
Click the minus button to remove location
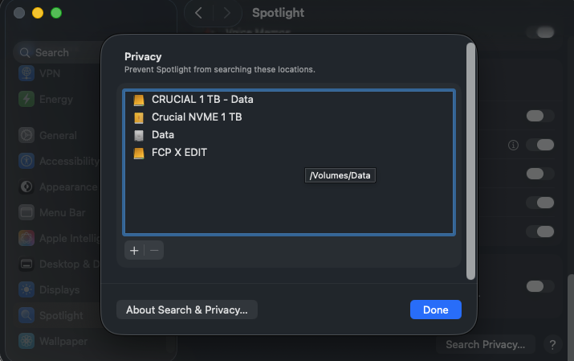[x=155, y=250]
